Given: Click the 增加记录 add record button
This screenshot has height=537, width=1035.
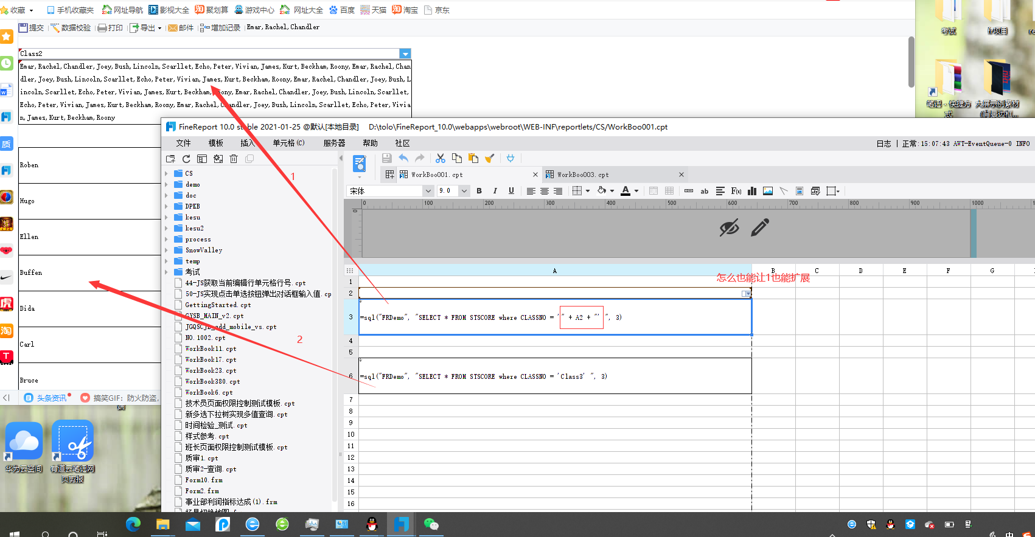Looking at the screenshot, I should click(x=220, y=27).
